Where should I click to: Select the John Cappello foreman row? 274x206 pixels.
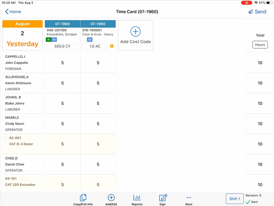tap(22, 63)
